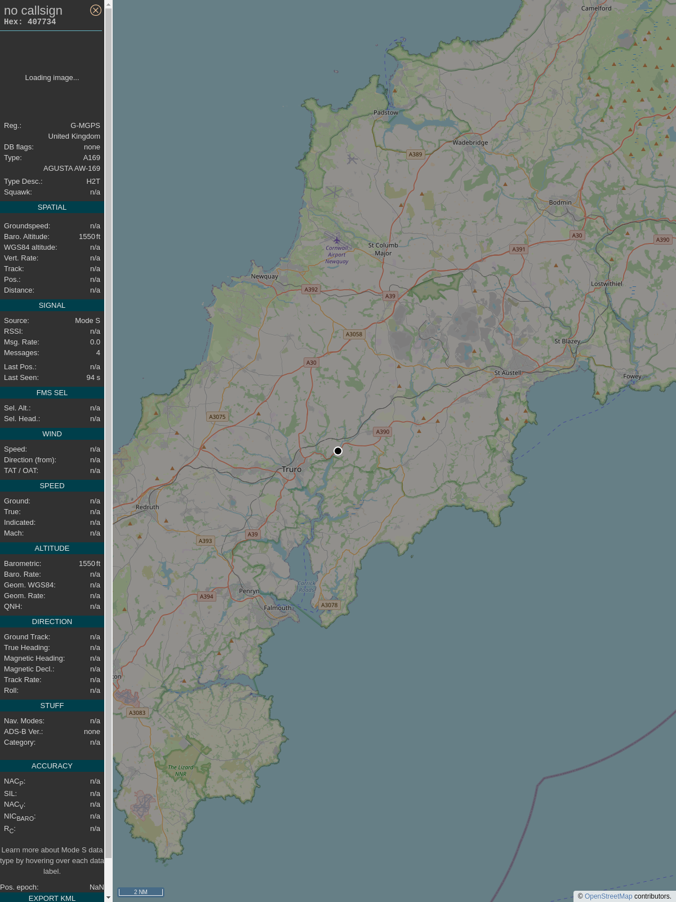Viewport: 676px width, 902px height.
Task: Click the Baro. Altitude label
Action: point(26,237)
